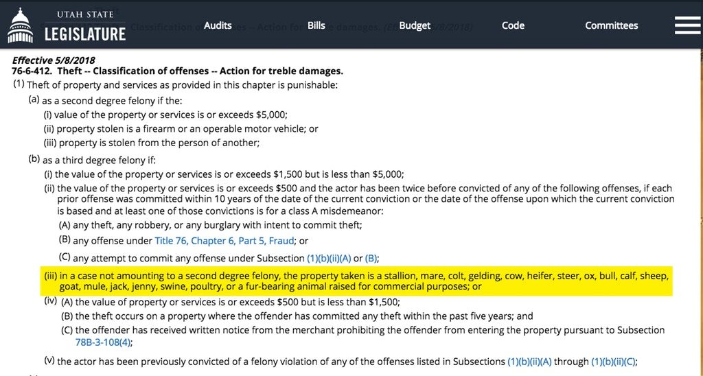Follow the Title 76, Chapter 6, Part 5, Fraud link
The height and width of the screenshot is (376, 703).
(224, 241)
